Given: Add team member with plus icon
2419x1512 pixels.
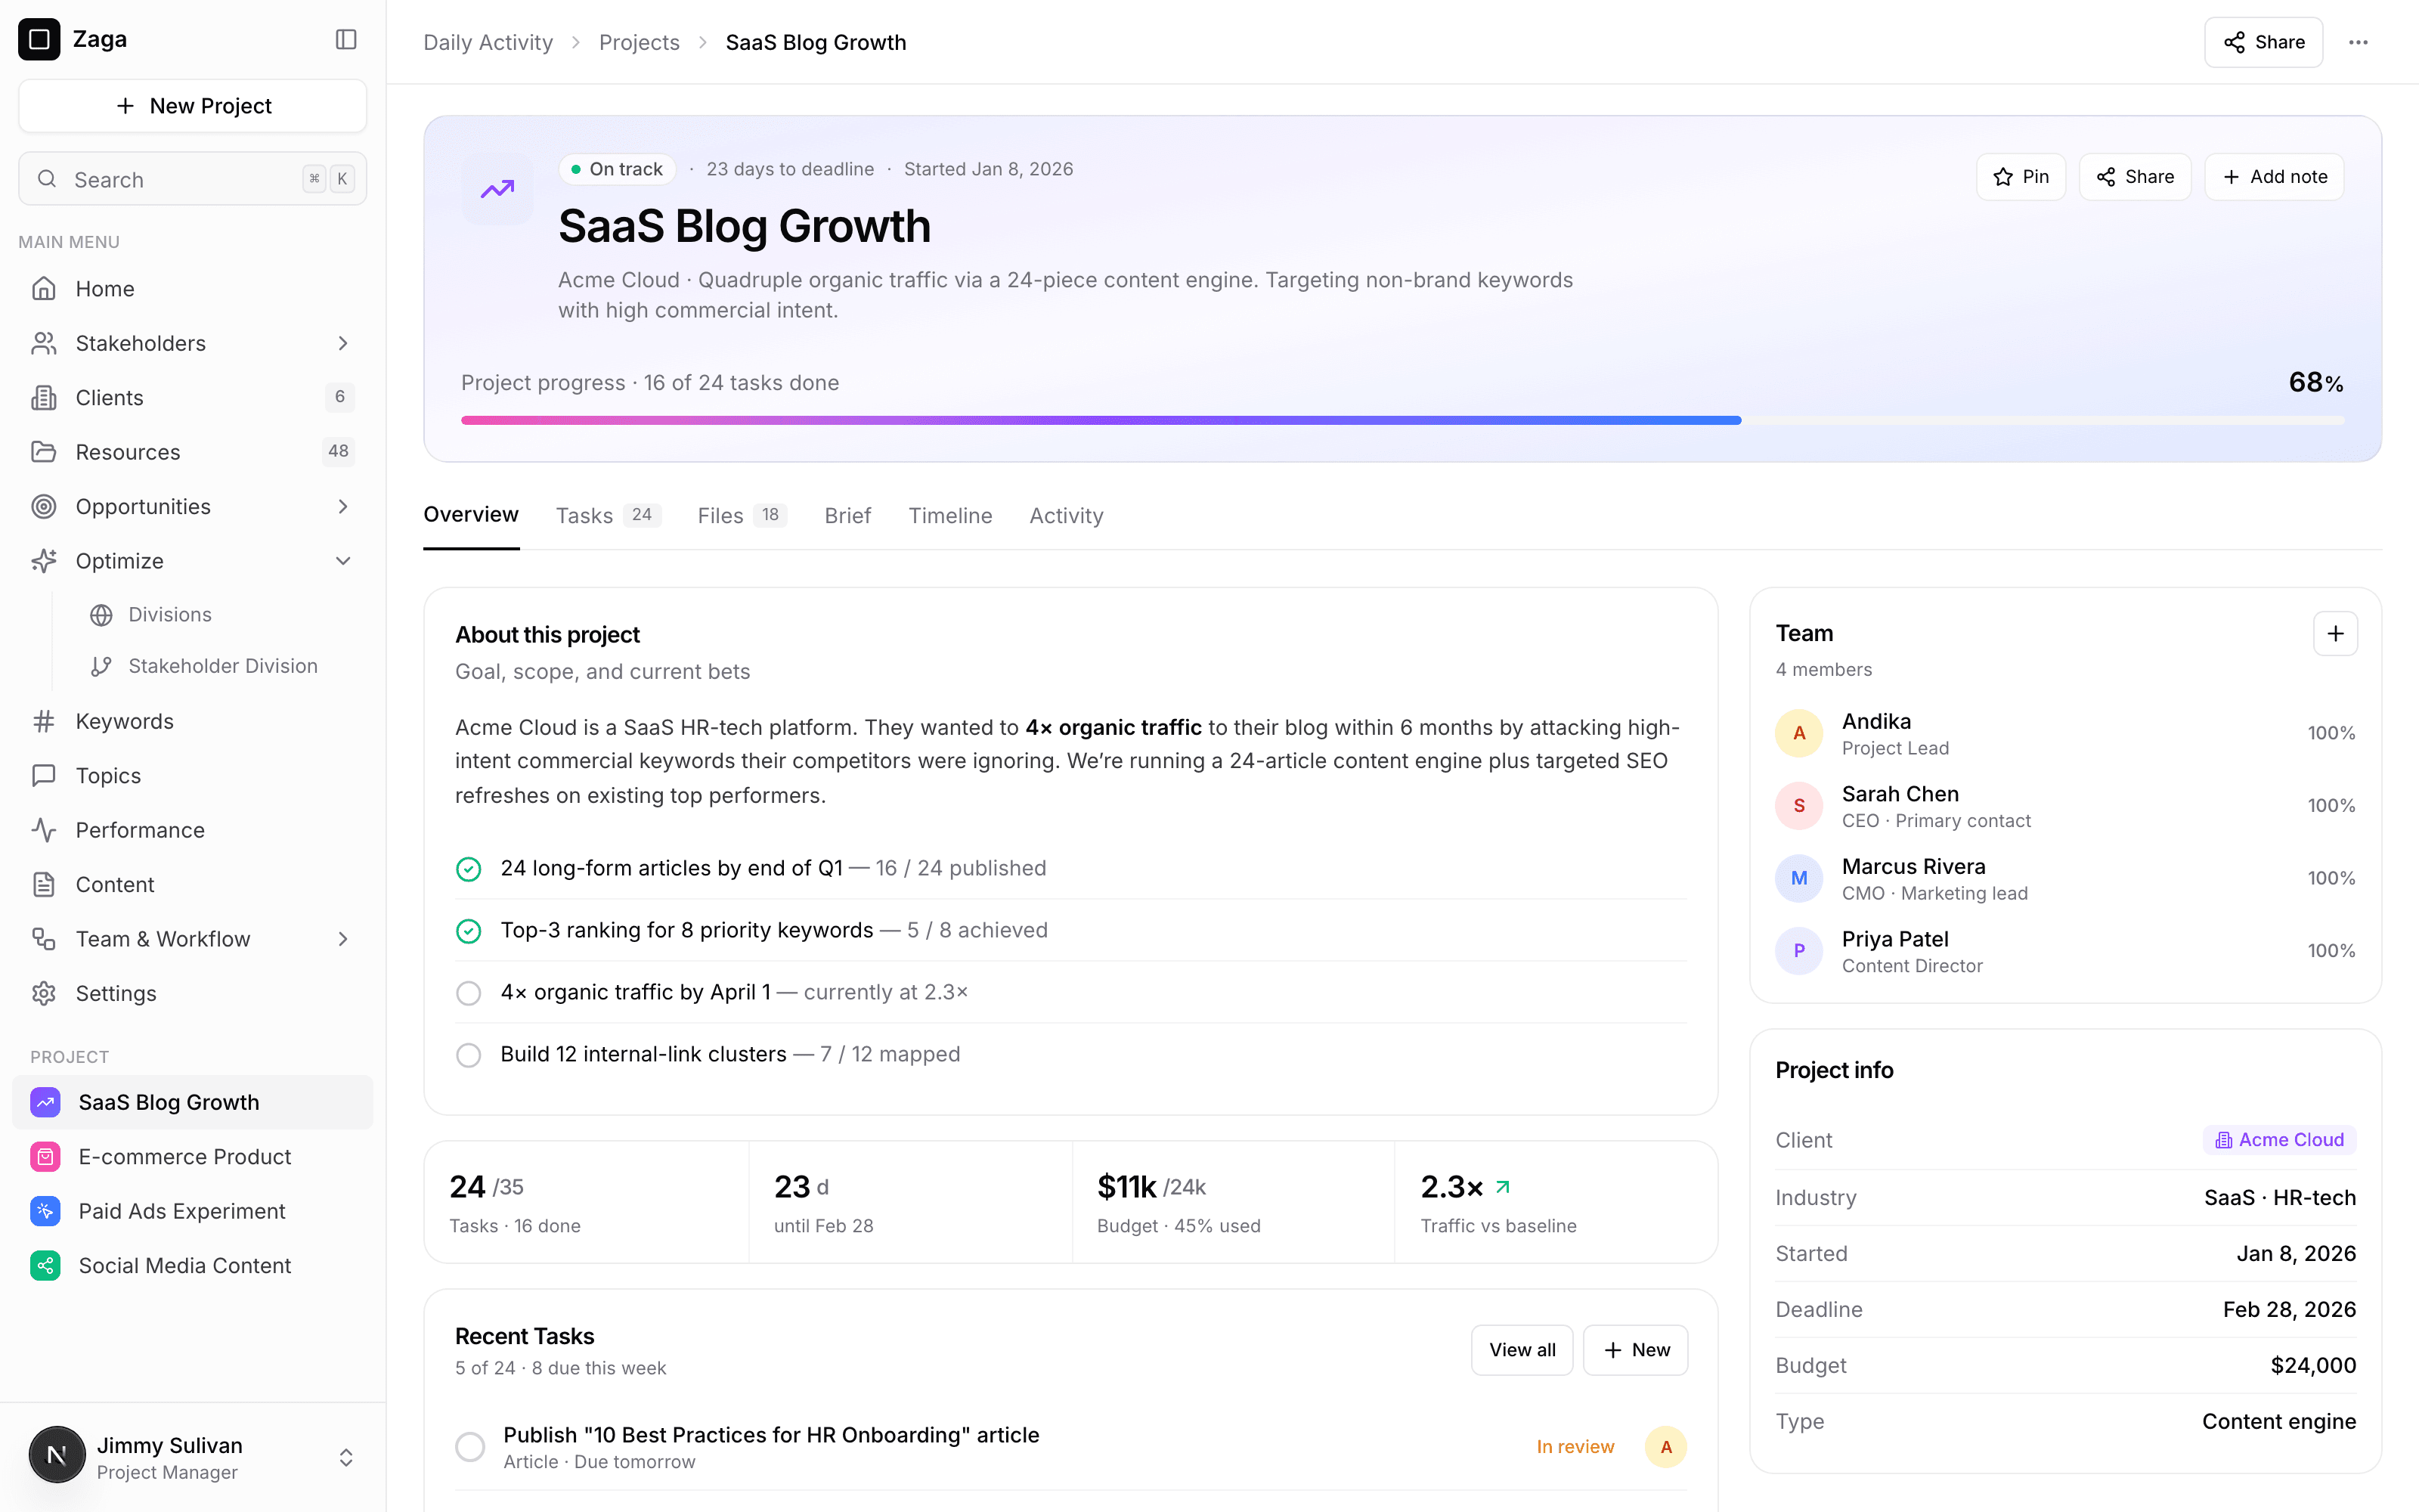Looking at the screenshot, I should click(2335, 634).
